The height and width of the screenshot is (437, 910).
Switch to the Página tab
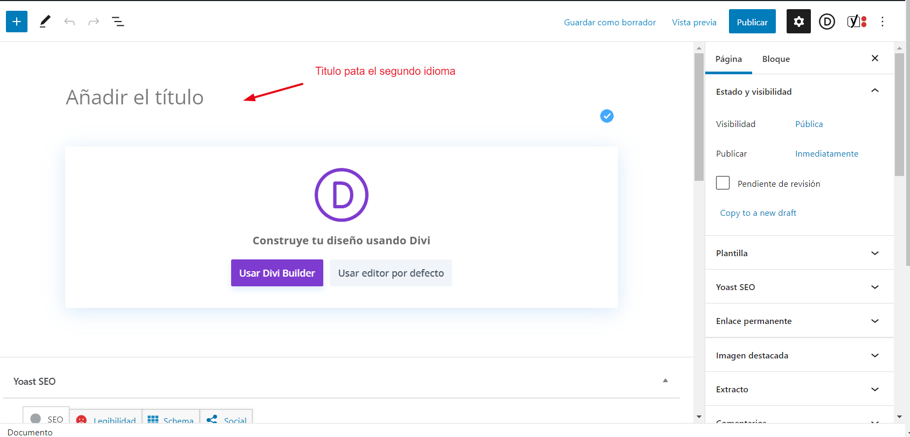(x=728, y=59)
